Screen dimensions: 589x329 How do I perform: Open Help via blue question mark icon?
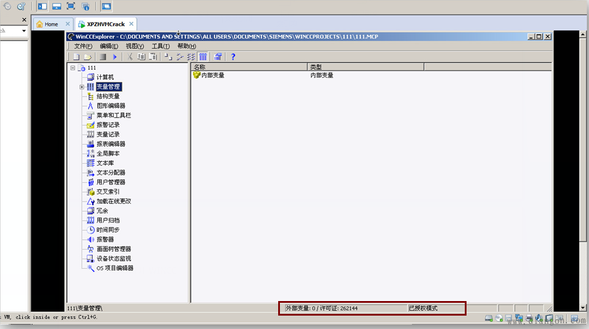pos(233,57)
